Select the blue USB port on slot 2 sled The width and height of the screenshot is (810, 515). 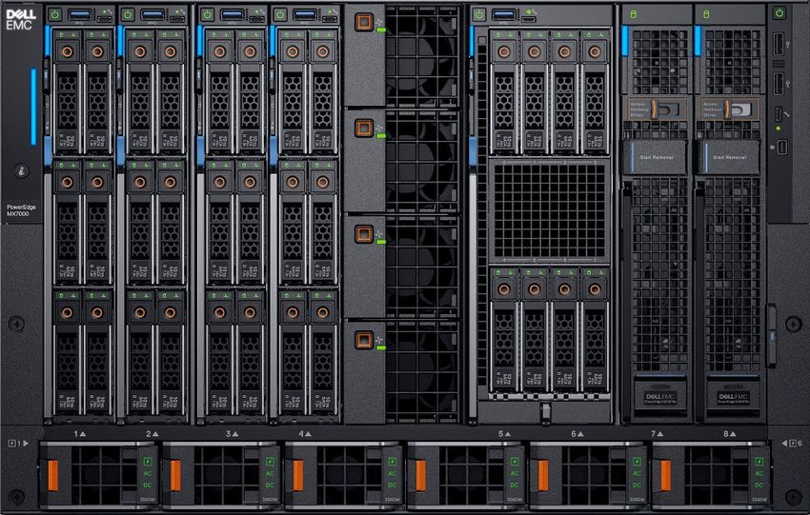click(152, 14)
